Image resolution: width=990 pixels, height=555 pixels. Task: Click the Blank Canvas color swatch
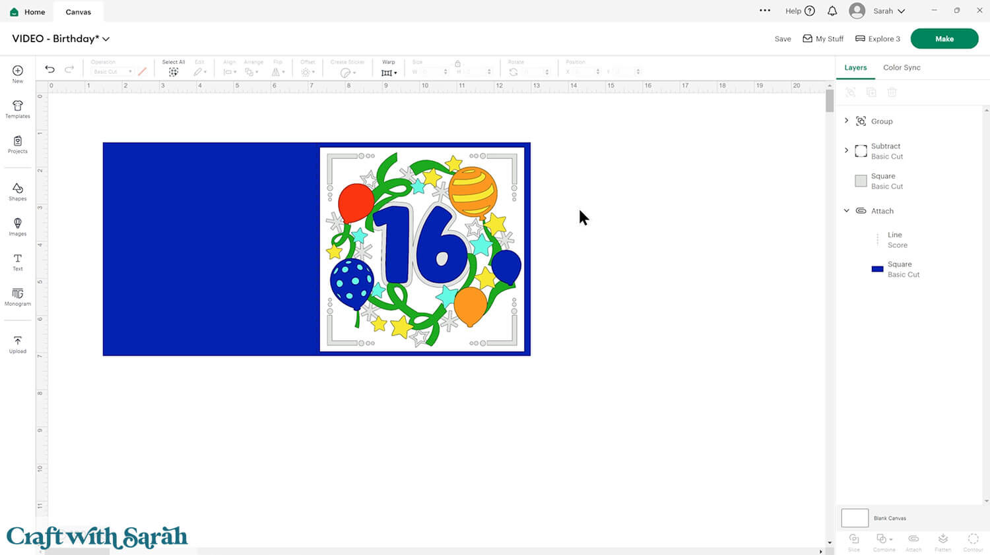pos(855,518)
